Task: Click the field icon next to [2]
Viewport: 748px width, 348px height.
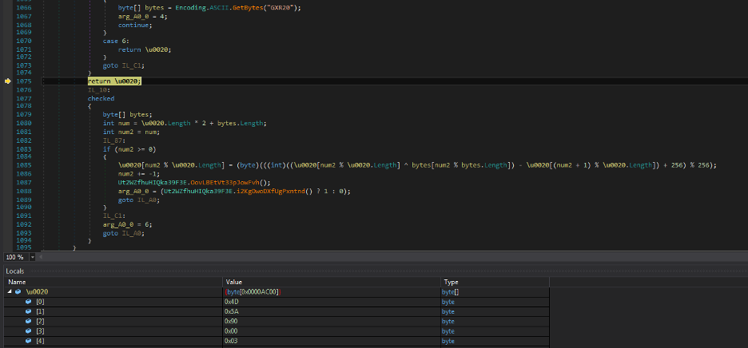Action: (x=28, y=322)
